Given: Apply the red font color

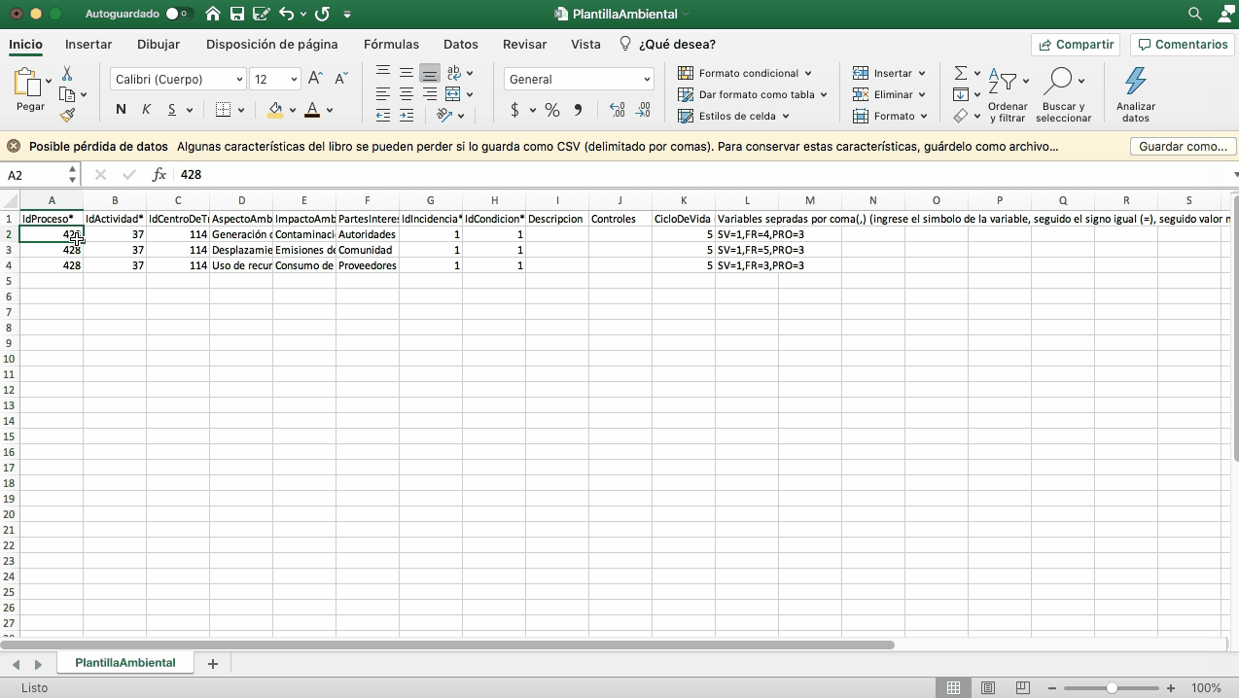Looking at the screenshot, I should tap(312, 110).
